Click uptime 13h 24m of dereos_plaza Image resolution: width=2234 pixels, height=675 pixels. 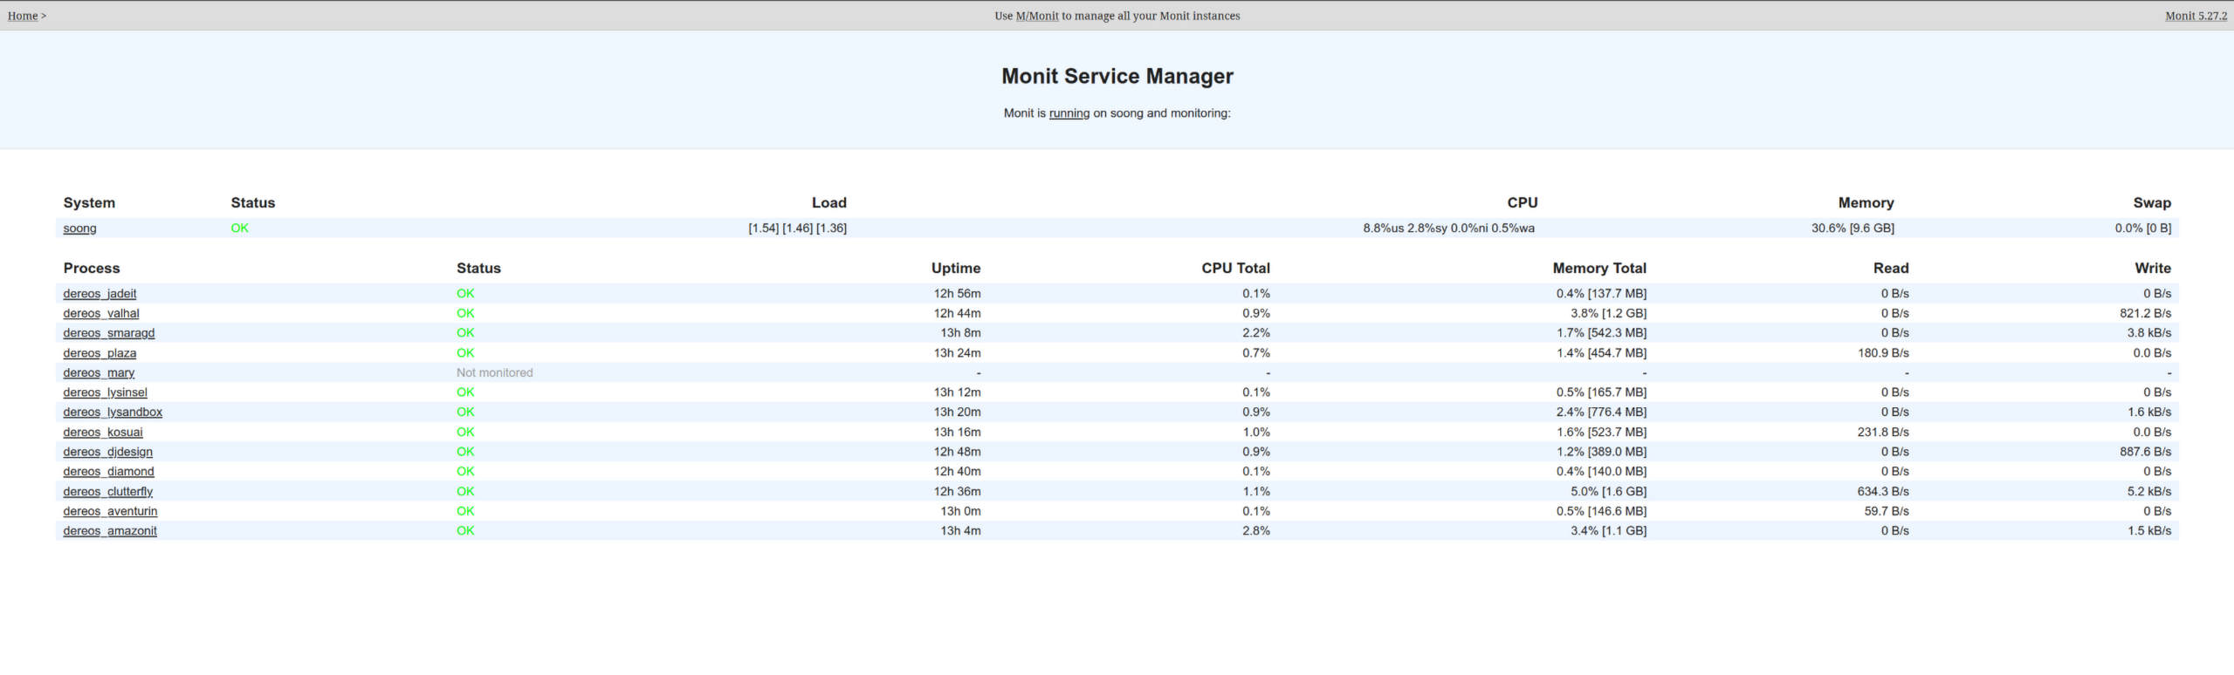tap(957, 352)
